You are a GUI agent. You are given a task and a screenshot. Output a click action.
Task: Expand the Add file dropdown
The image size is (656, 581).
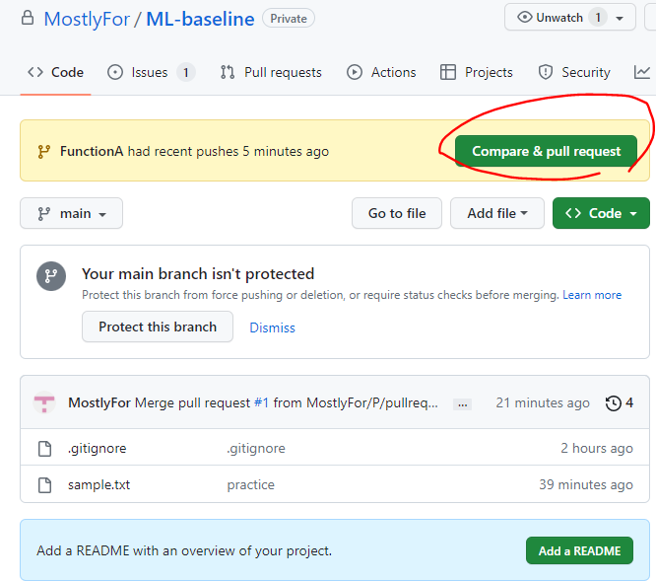(497, 214)
